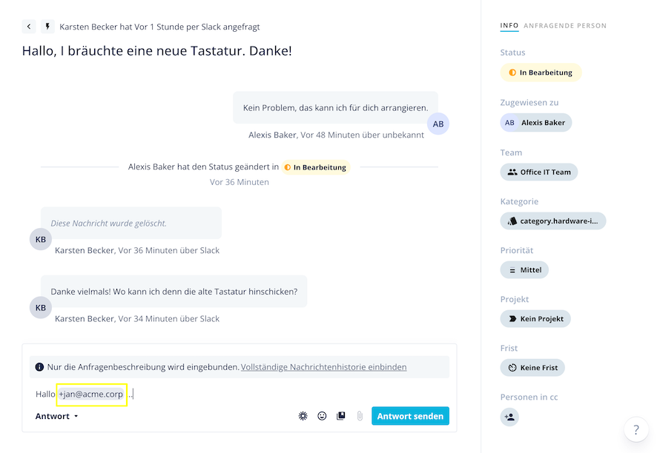Open the help question mark button
660x453 pixels.
click(636, 429)
